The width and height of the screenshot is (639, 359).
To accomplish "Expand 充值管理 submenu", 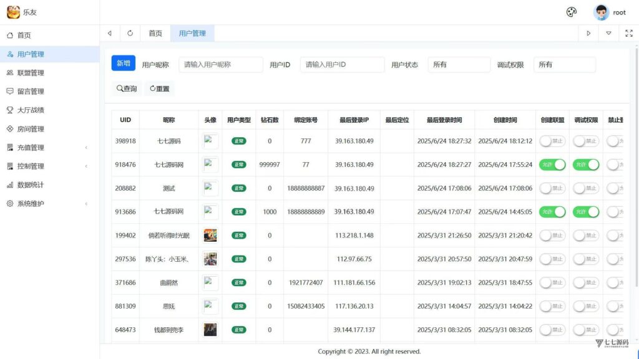I will click(x=50, y=147).
